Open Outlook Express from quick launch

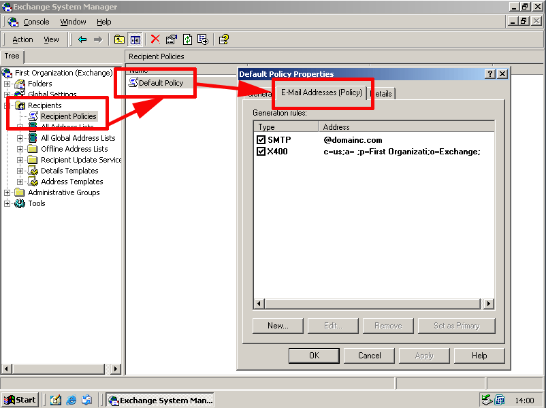coord(86,400)
